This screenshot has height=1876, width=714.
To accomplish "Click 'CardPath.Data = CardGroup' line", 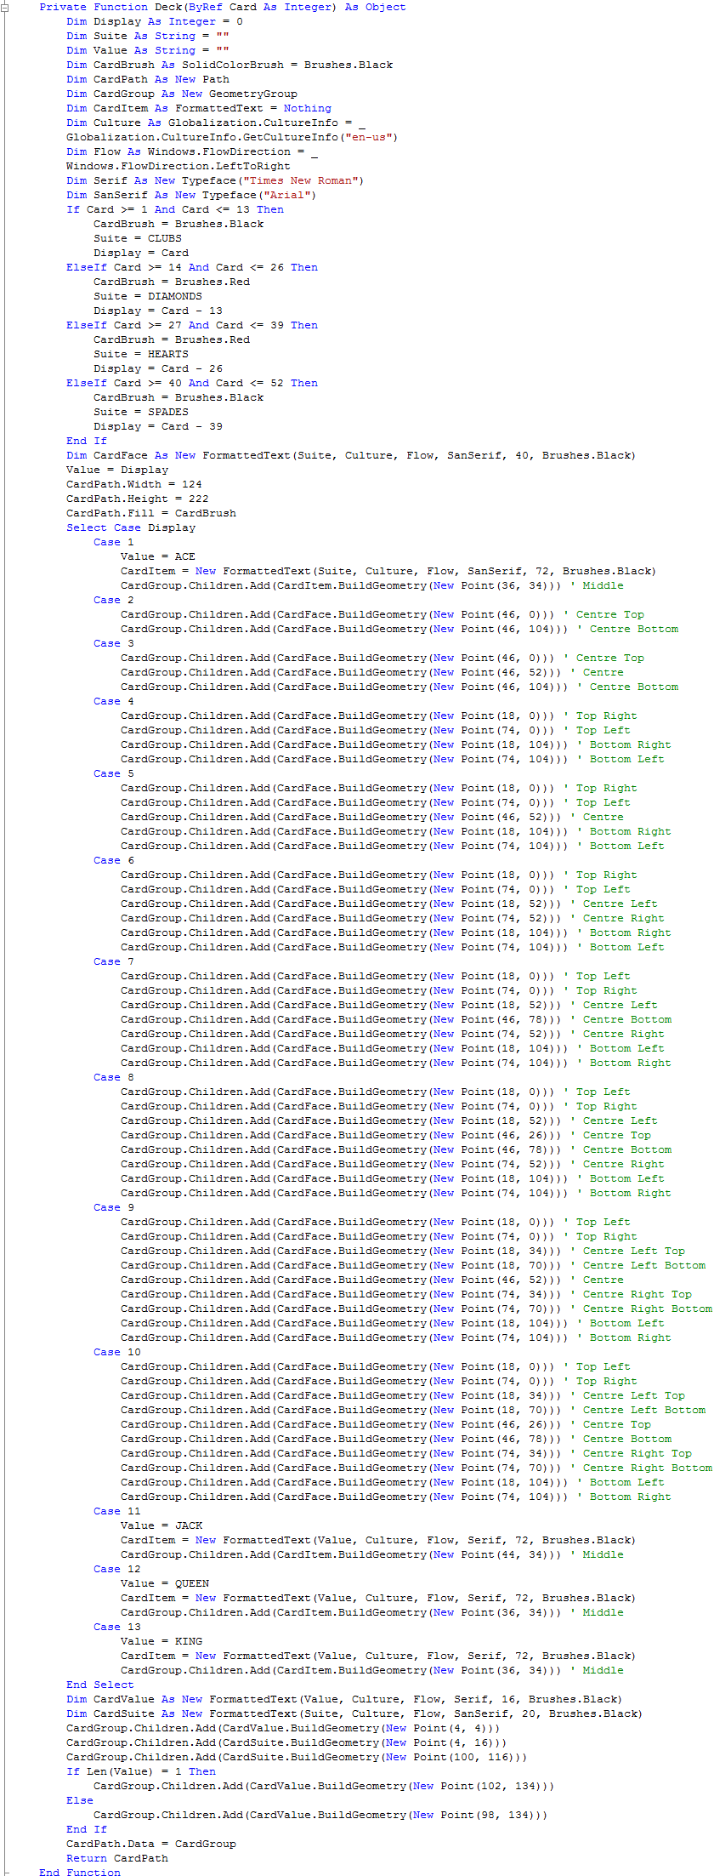I will [x=151, y=1844].
